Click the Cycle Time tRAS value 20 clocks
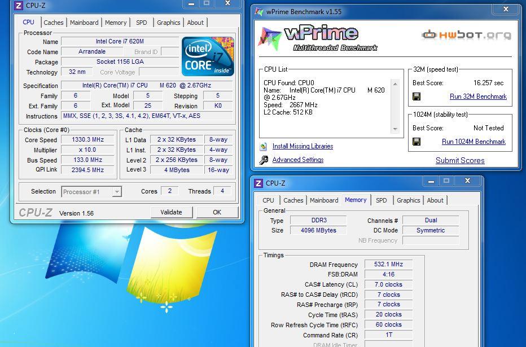This screenshot has width=526, height=347. (x=388, y=314)
